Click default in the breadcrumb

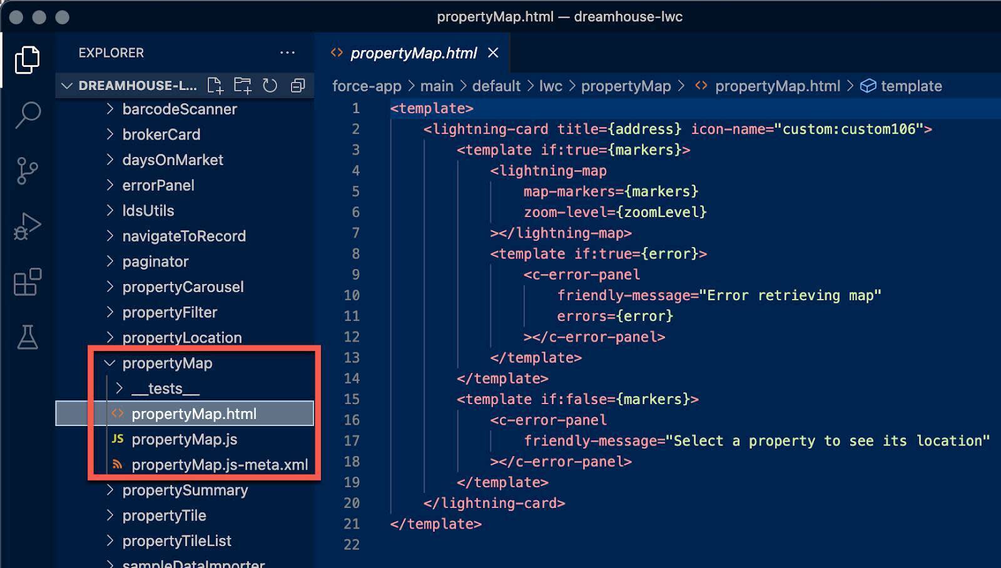tap(496, 86)
